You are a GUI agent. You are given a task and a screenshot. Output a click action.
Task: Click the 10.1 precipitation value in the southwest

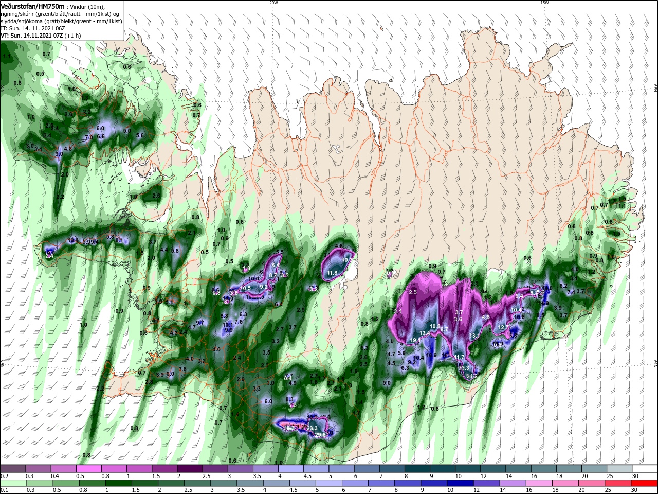(228, 325)
